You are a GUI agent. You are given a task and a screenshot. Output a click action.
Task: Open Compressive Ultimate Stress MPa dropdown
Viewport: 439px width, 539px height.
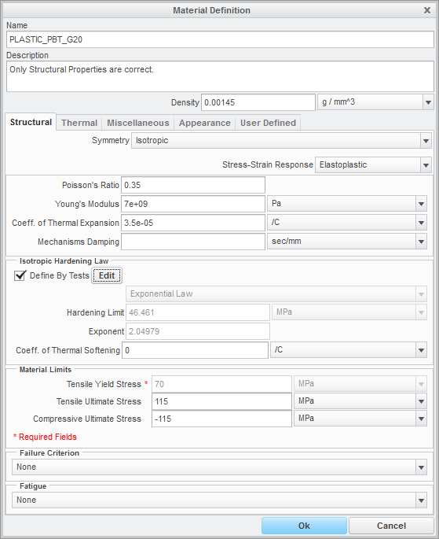pos(360,419)
